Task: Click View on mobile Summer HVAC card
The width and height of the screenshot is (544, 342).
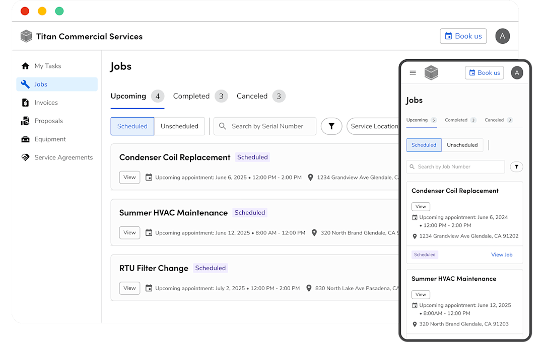Action: tap(421, 295)
